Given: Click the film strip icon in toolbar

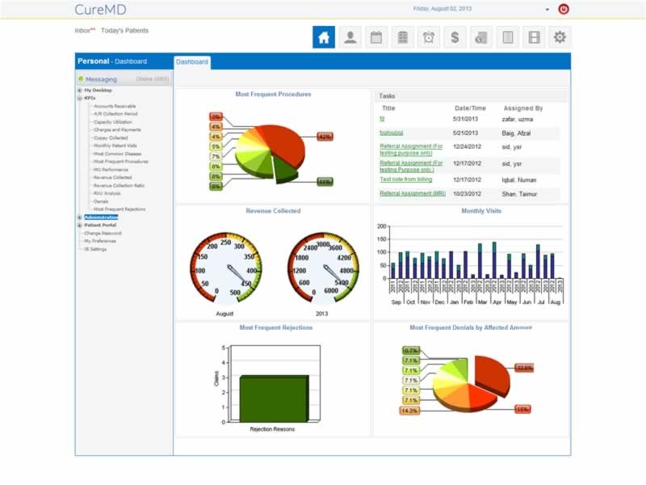Looking at the screenshot, I should [x=534, y=37].
